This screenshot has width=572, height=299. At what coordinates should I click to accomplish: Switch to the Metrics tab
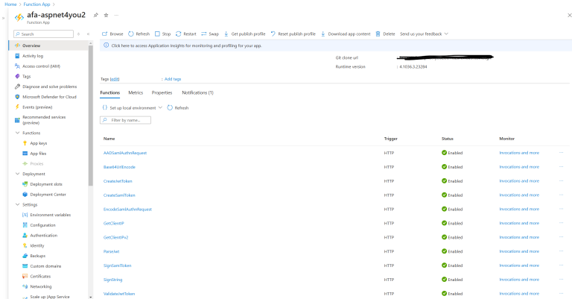[136, 92]
